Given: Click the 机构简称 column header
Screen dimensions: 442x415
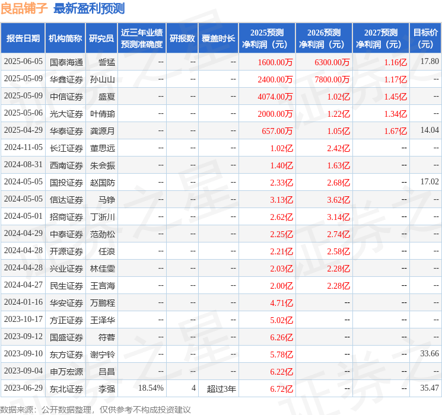Looking at the screenshot, I should (x=65, y=38).
